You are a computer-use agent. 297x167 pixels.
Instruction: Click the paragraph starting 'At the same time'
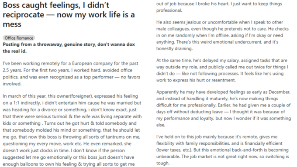coord(222,70)
